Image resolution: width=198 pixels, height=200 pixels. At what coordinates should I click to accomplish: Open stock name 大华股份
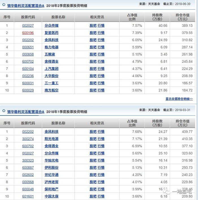(51, 76)
